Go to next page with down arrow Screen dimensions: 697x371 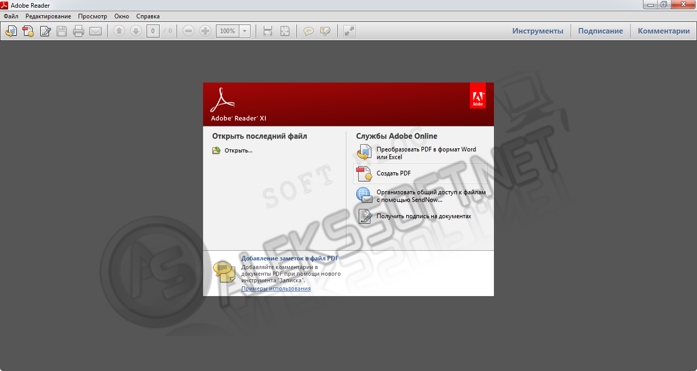[x=136, y=31]
